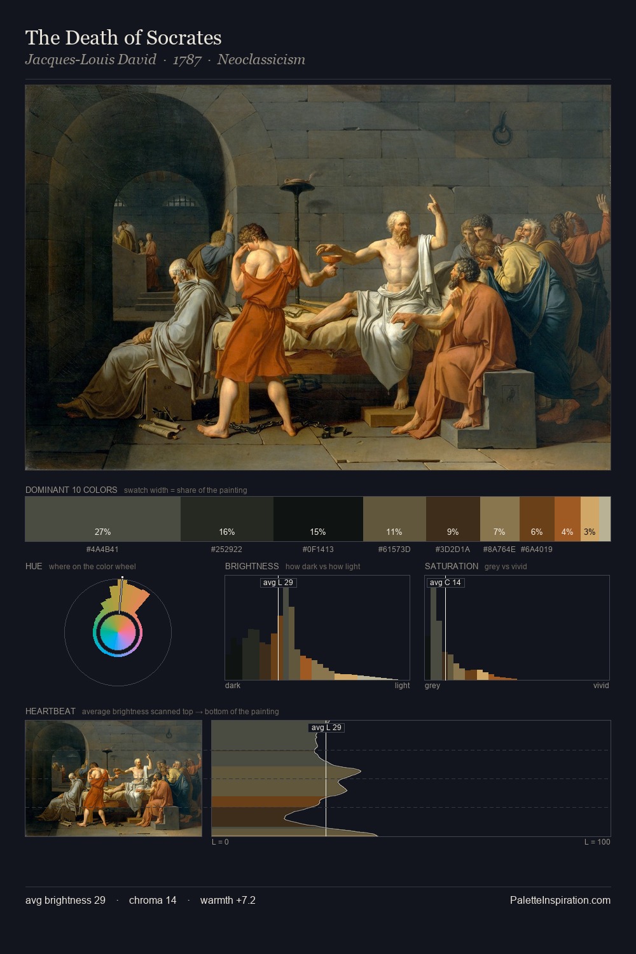The width and height of the screenshot is (636, 954).
Task: Click the SATURATION section heading
Action: pyautogui.click(x=452, y=566)
